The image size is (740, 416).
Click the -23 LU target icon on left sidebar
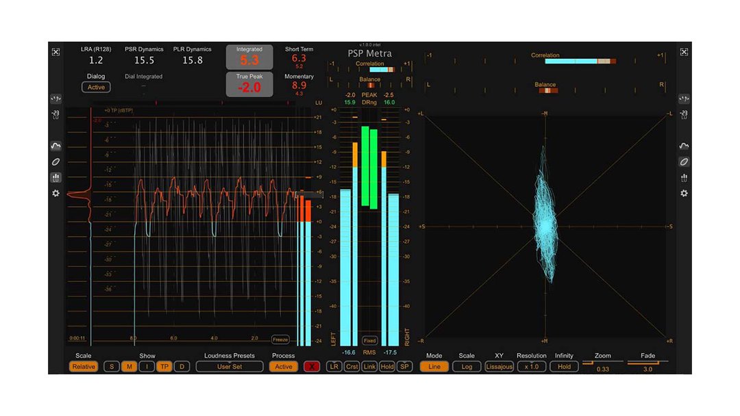point(56,114)
